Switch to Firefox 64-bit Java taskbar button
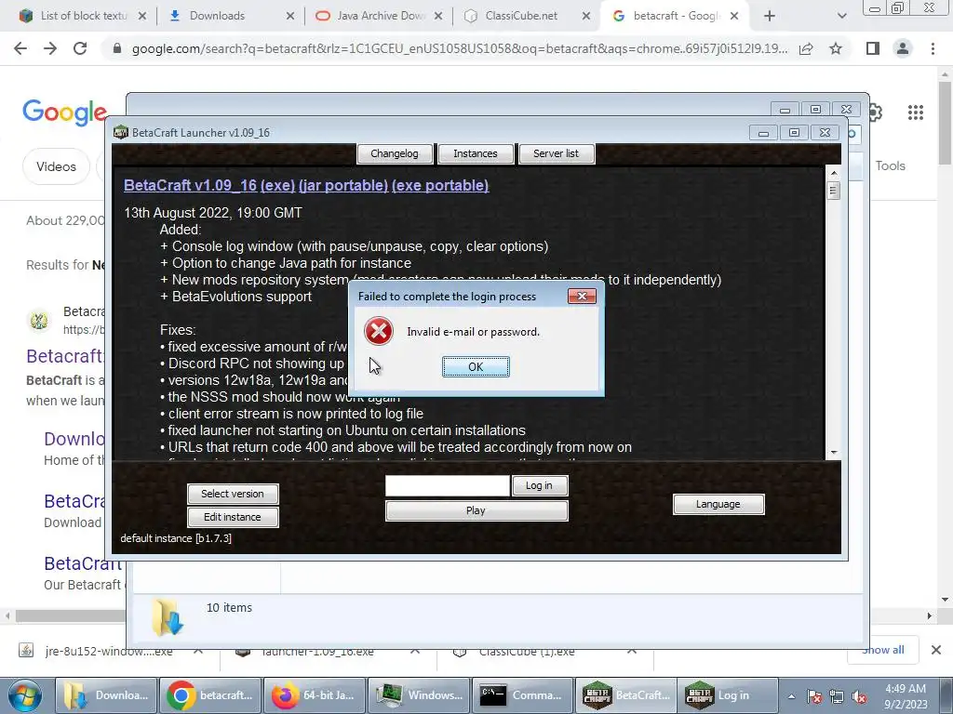 [x=315, y=695]
